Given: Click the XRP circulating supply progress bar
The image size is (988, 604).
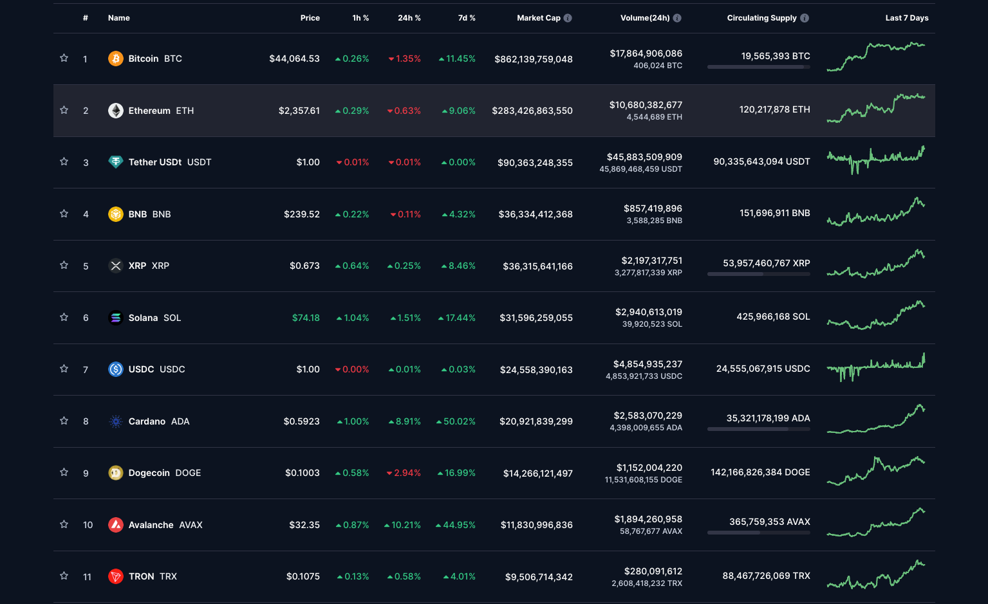Looking at the screenshot, I should pyautogui.click(x=758, y=273).
